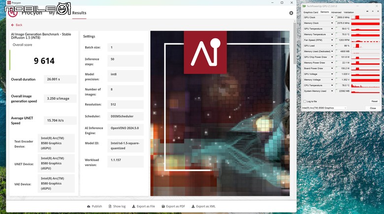Click the Show log document icon
The image size is (384, 214).
click(x=110, y=207)
